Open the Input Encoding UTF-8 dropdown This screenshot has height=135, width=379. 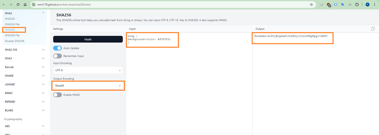click(88, 70)
